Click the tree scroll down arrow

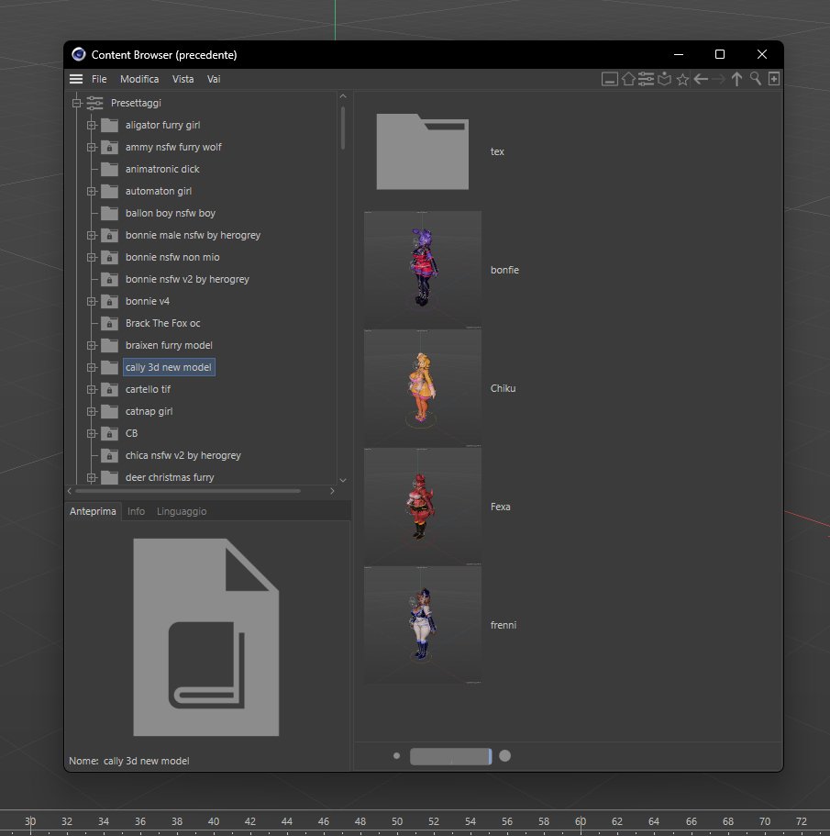point(343,480)
